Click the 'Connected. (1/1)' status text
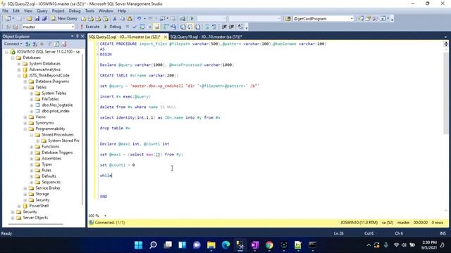 (110, 223)
